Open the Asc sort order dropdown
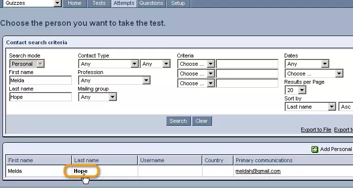 [346, 107]
